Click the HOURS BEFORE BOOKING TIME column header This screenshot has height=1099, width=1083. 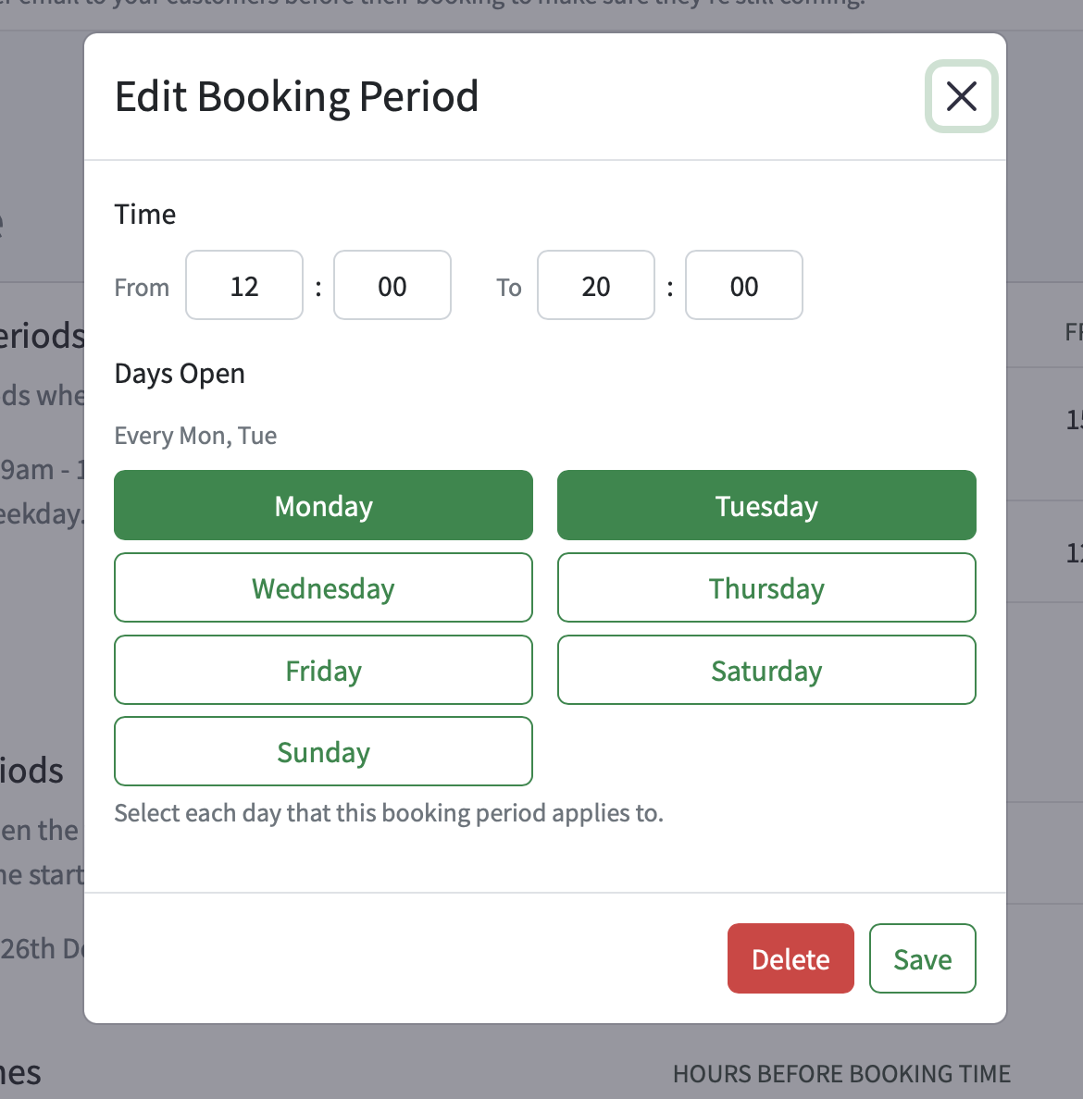[x=841, y=1073]
